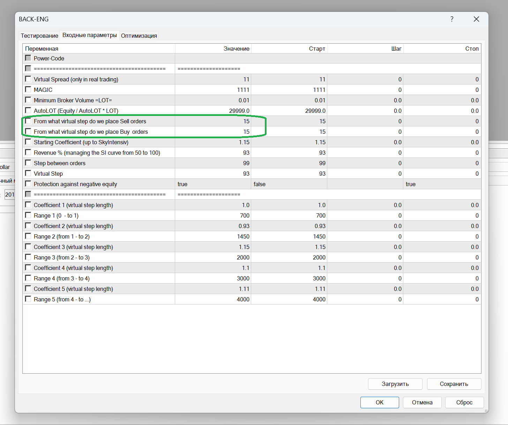
Task: Tick the Virtual Spread optimization checkbox
Action: 28,79
